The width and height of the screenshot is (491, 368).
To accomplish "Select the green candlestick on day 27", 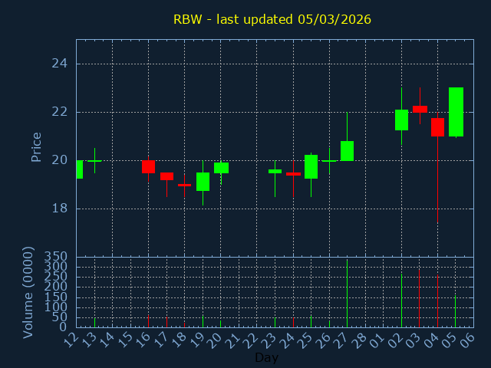I will [x=347, y=151].
